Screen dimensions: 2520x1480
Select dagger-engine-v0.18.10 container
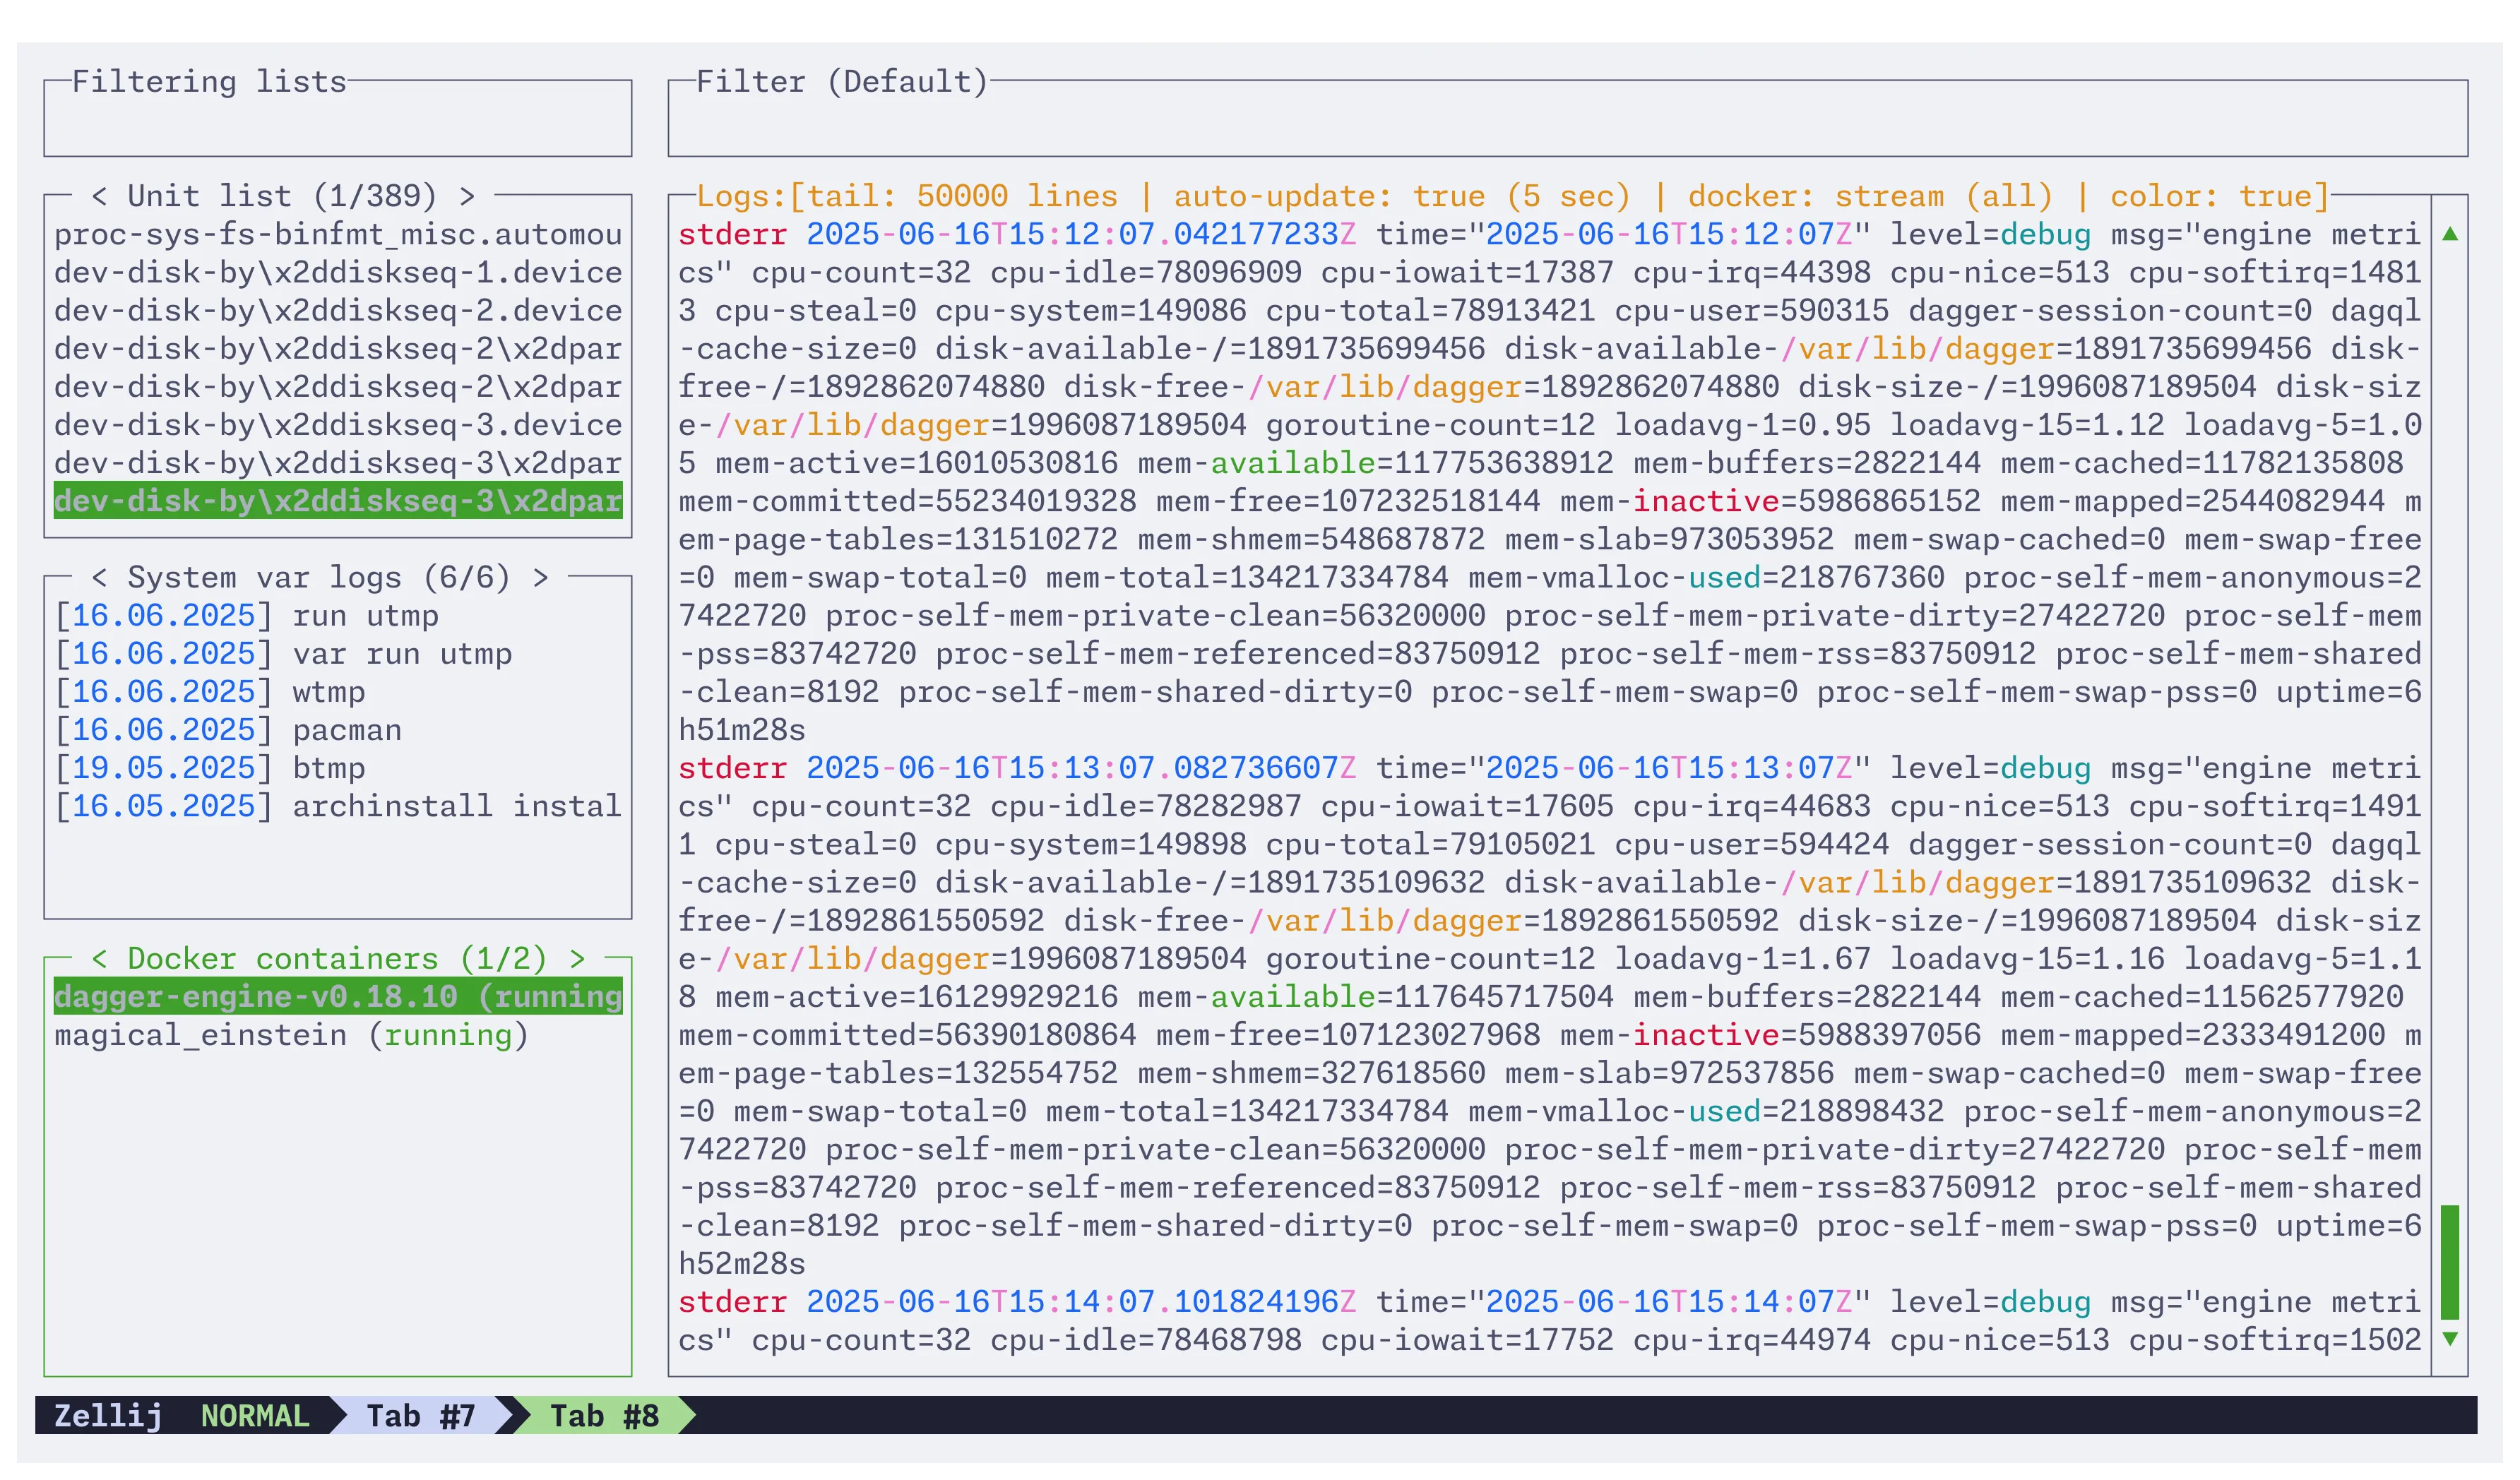click(338, 997)
